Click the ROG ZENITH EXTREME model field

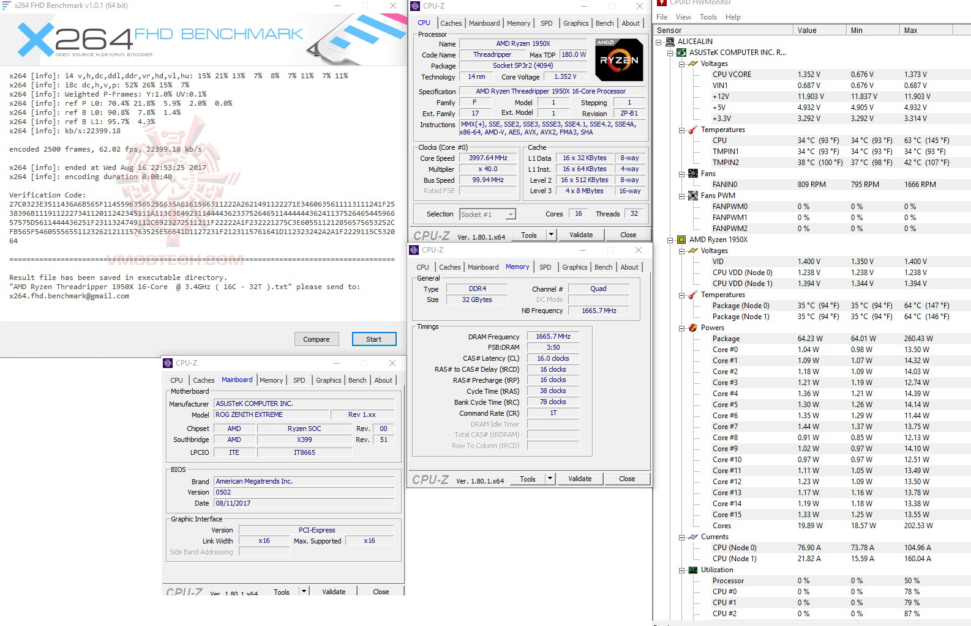271,414
